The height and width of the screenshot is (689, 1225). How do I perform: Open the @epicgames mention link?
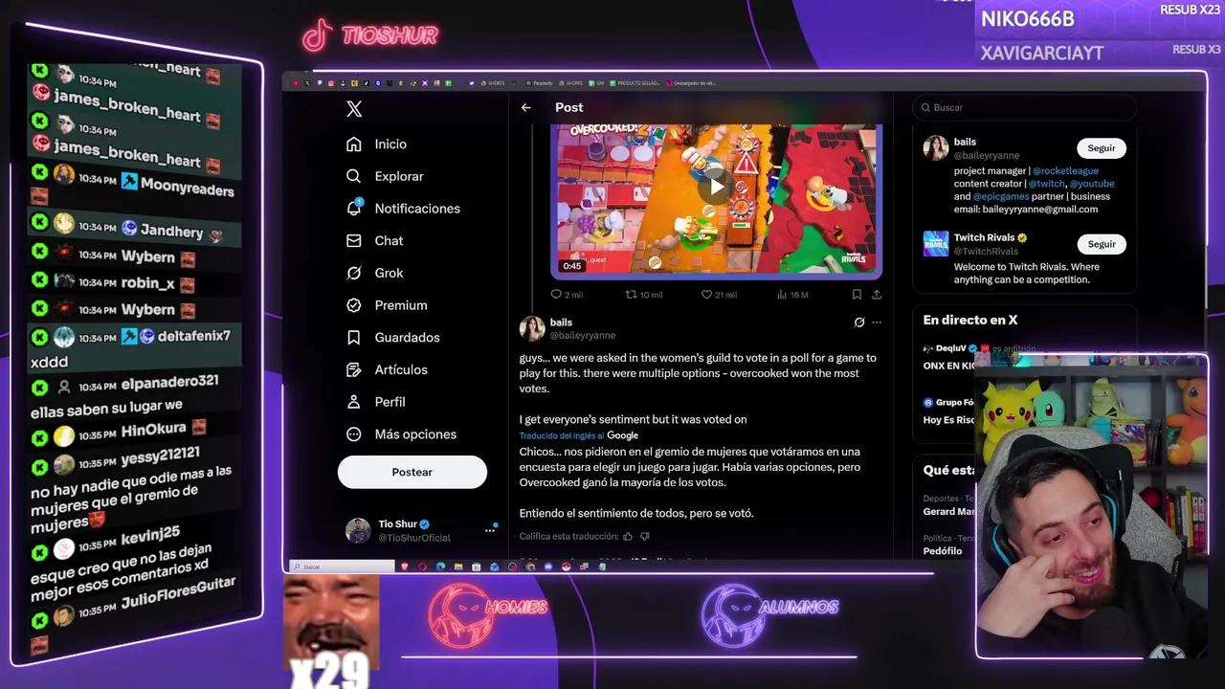coord(1001,196)
